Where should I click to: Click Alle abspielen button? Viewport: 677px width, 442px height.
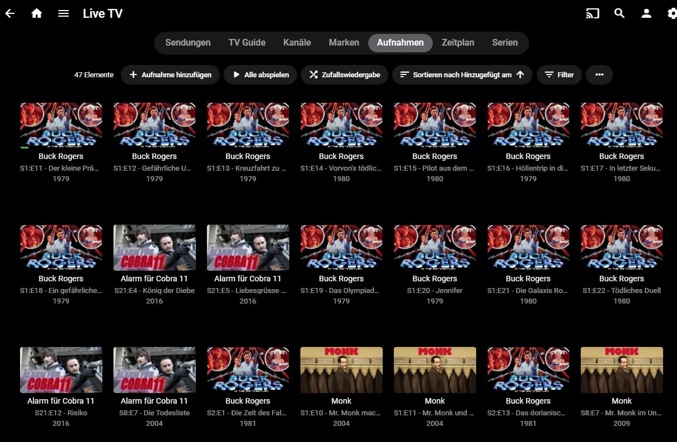pos(260,75)
